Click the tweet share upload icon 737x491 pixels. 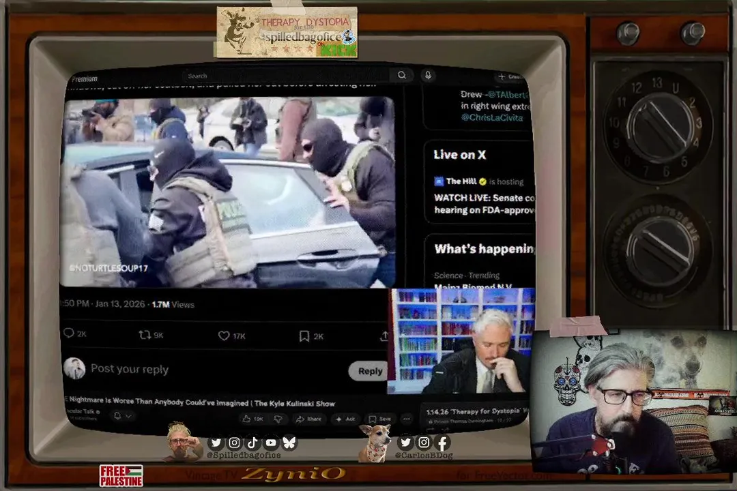point(384,336)
